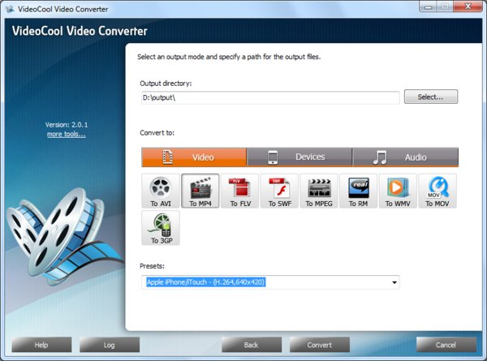
Task: Open Help with the Help button
Action: 41,345
